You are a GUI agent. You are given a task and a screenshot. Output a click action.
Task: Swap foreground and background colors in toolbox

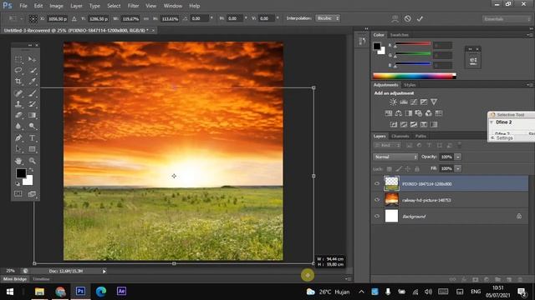pyautogui.click(x=31, y=169)
